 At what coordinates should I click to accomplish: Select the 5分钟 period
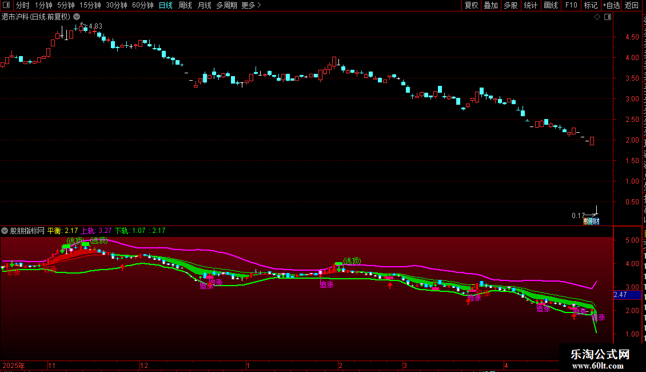(x=66, y=5)
